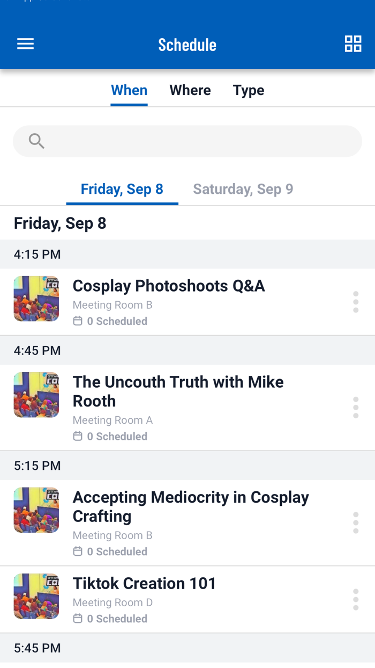Open the Cosplay Photoshoots Q&A session
Screen dimensions: 375x668
point(169,286)
